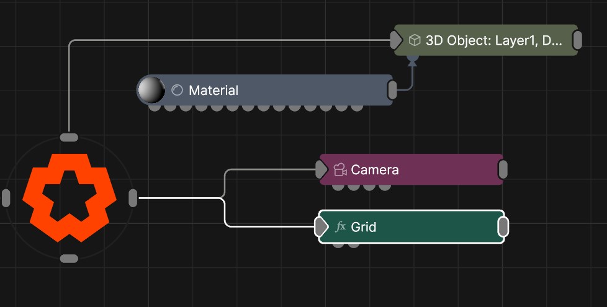
Task: Click the fx icon on Grid node
Action: click(x=340, y=227)
